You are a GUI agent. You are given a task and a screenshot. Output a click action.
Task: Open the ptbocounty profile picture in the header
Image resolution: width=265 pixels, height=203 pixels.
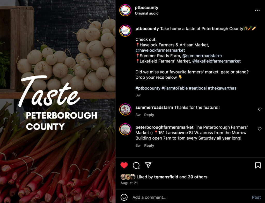coord(125,10)
